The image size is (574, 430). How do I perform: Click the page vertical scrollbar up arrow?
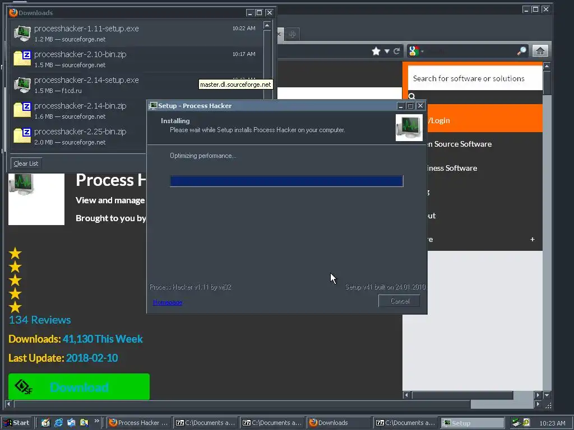coord(547,66)
